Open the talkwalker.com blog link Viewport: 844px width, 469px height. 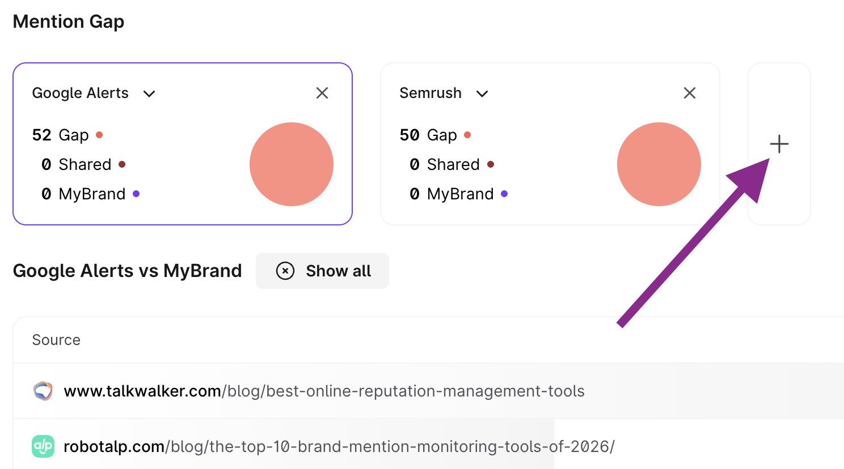pos(324,391)
